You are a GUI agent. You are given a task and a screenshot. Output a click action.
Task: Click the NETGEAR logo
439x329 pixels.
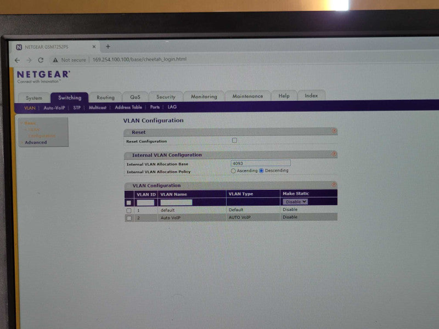pos(43,75)
